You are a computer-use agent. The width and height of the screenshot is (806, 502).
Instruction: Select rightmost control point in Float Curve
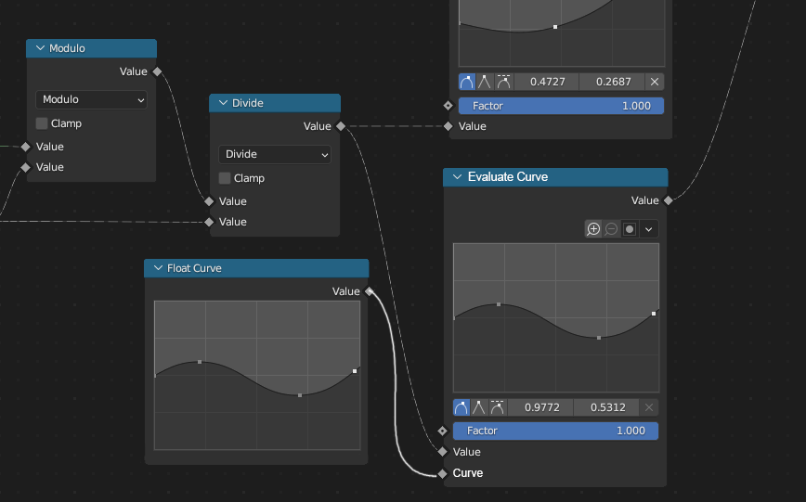point(355,371)
